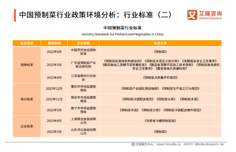Image resolution: width=236 pixels, height=152 pixels.
Task: Select the 企业标准 category cell
Action: tap(27, 126)
